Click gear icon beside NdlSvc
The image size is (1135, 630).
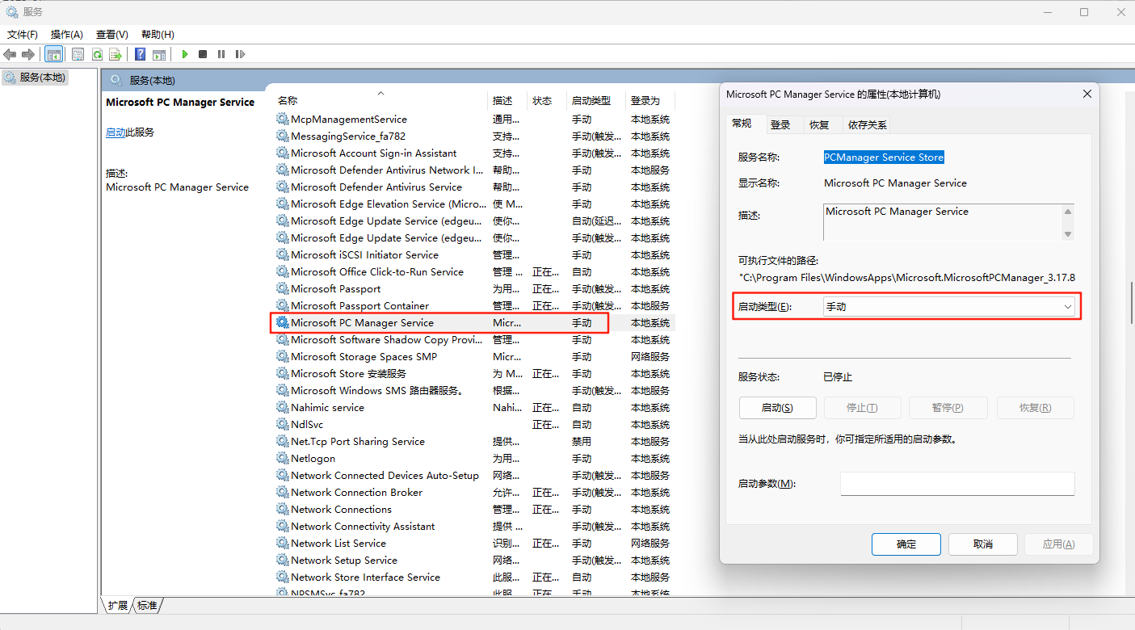[282, 424]
